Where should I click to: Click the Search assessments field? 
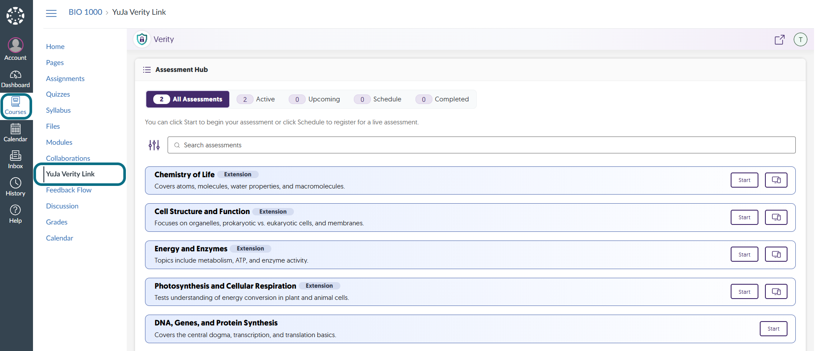[481, 145]
